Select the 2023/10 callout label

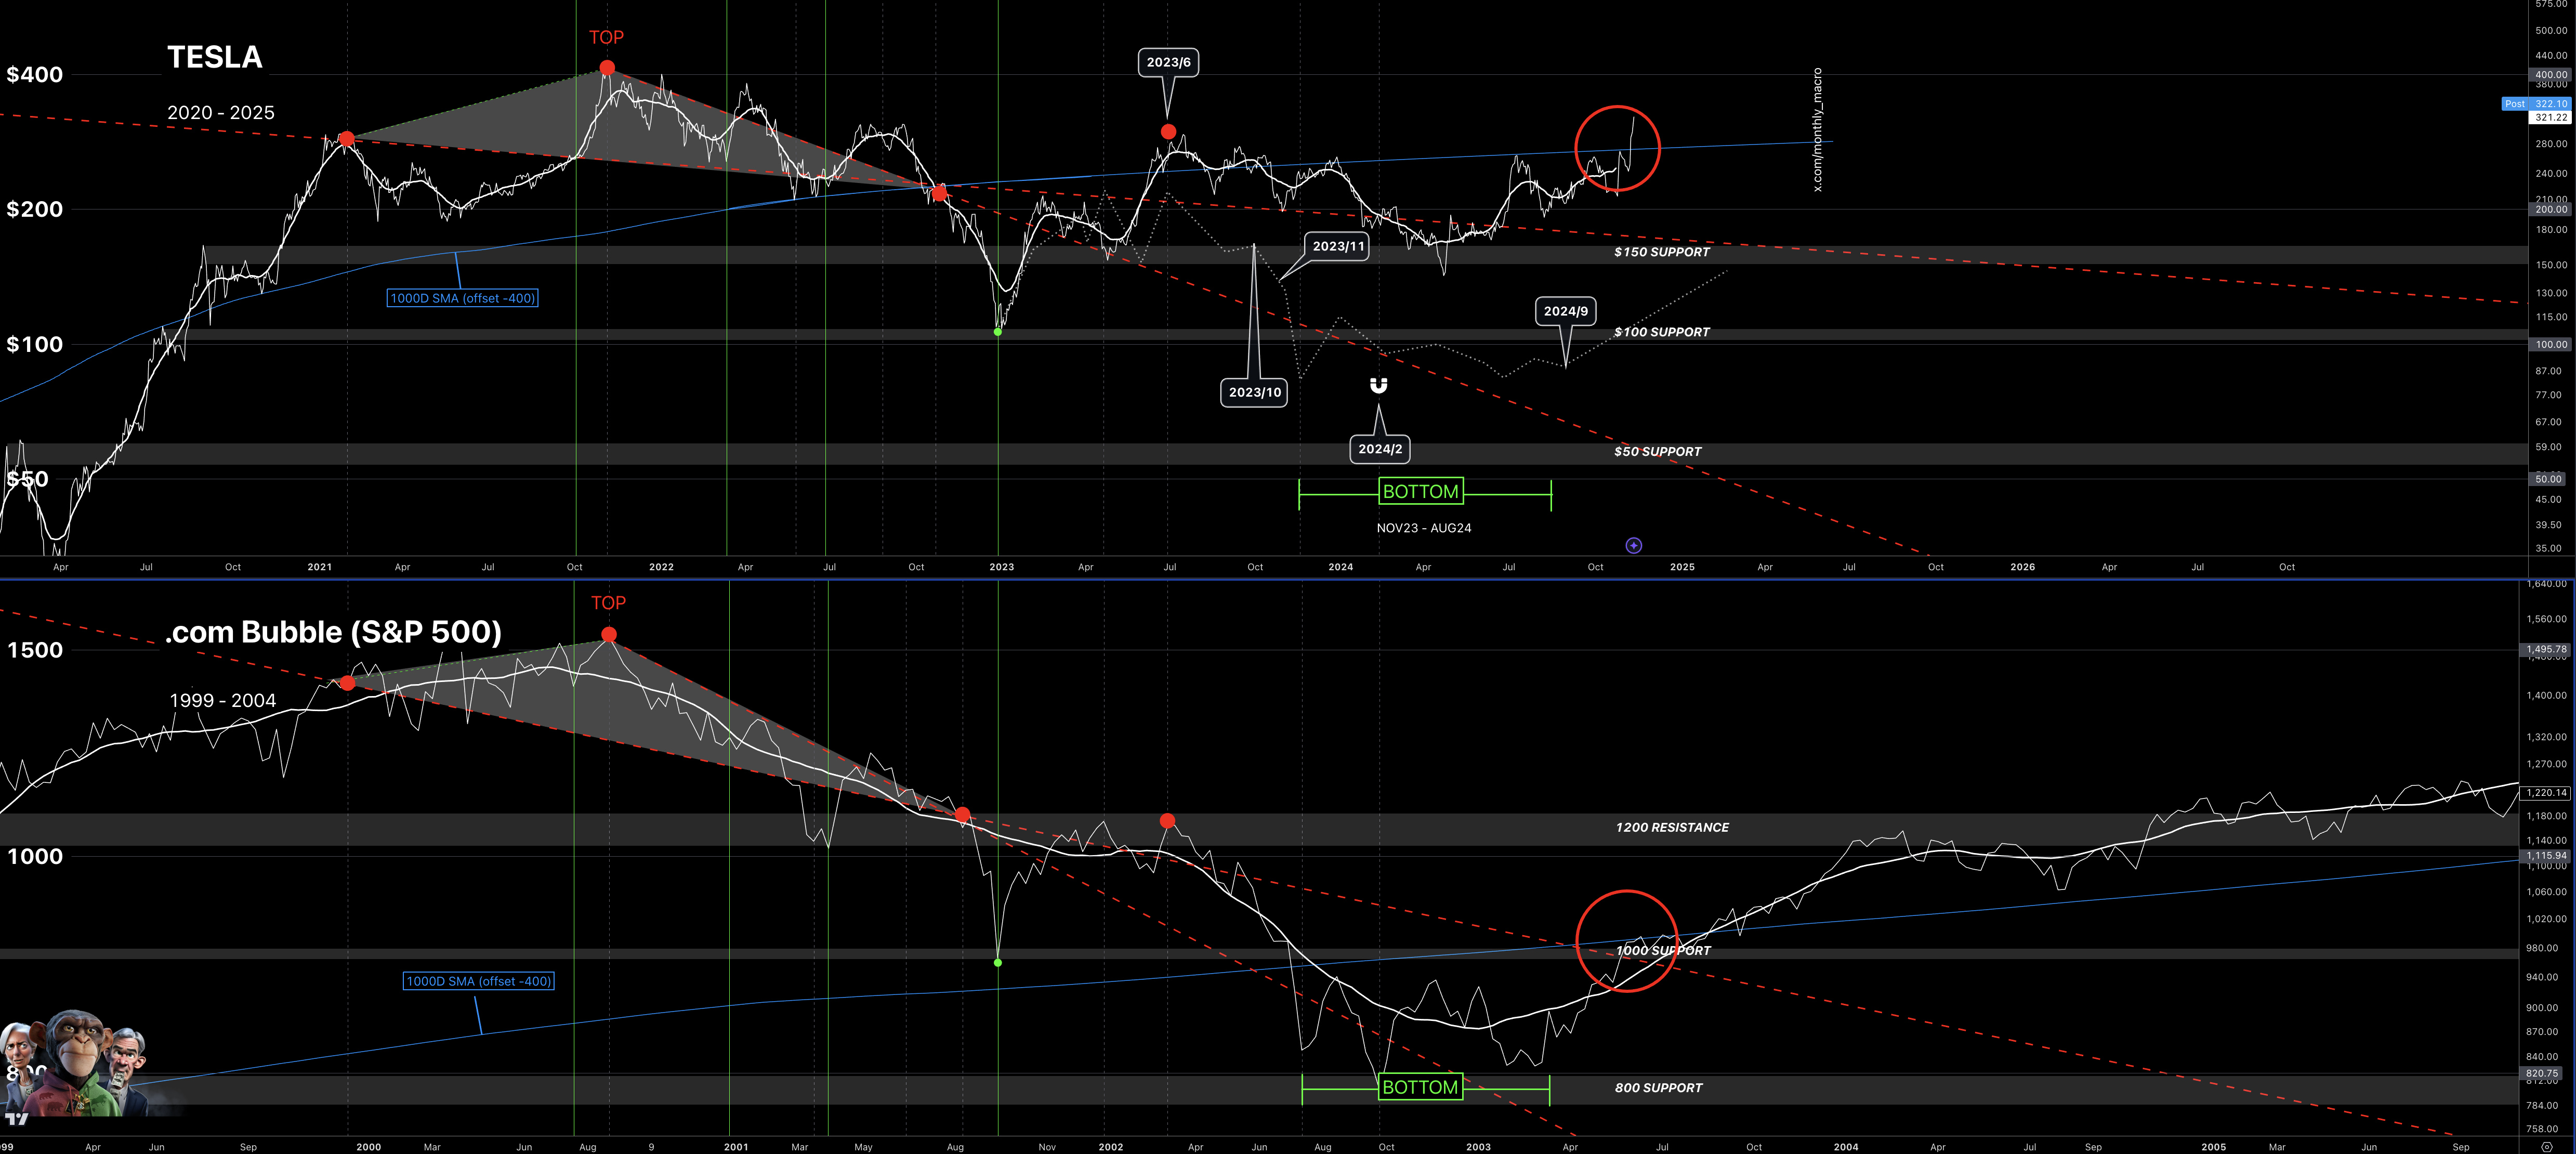point(1254,392)
